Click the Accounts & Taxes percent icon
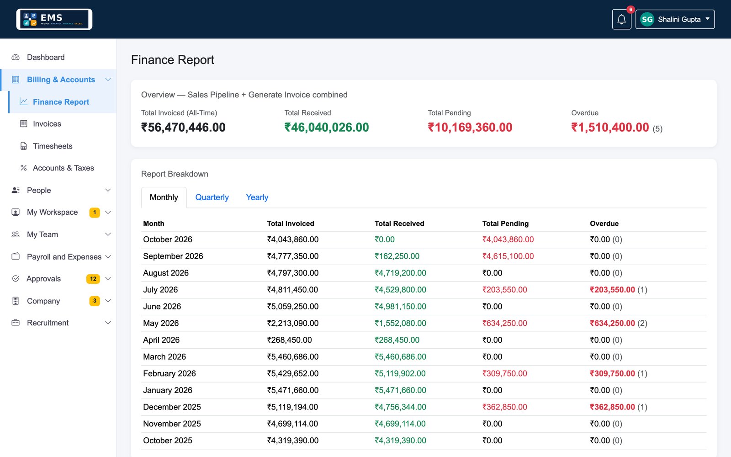 (x=23, y=168)
